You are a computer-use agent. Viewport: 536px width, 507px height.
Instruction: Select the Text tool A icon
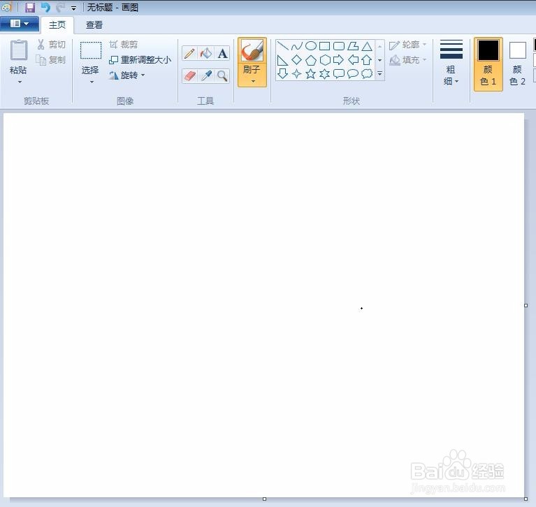tap(222, 53)
